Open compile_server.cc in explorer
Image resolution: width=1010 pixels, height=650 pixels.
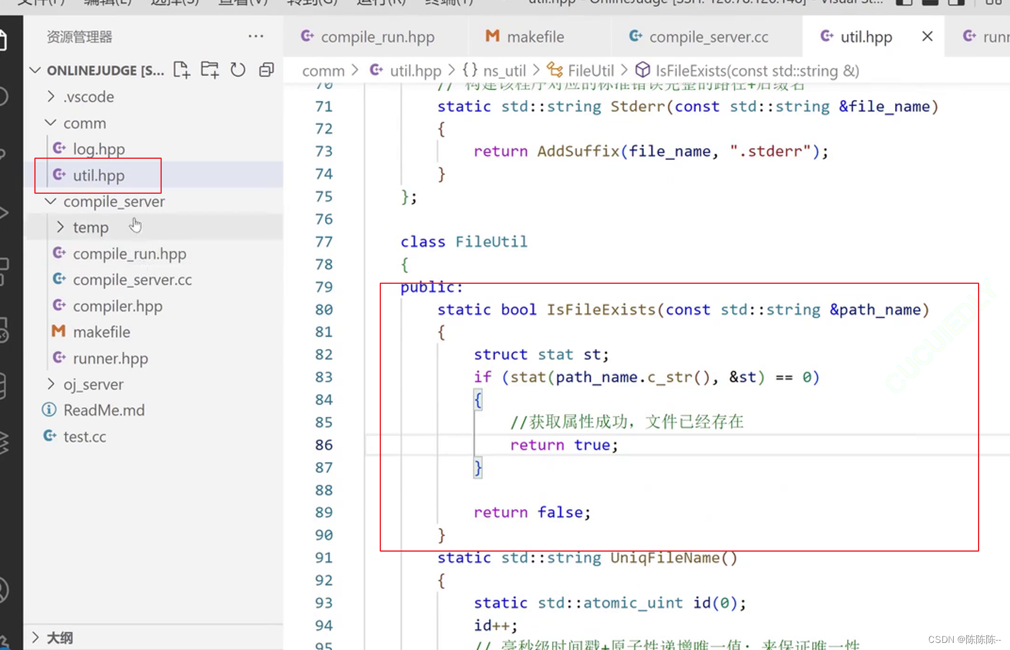tap(154, 280)
